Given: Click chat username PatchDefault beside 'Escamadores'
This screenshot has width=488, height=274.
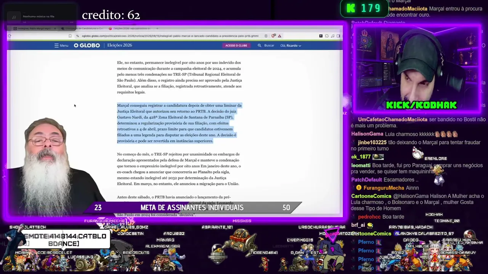Looking at the screenshot, I should [x=366, y=180].
